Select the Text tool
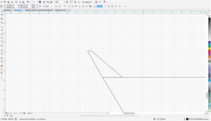 coord(2,45)
